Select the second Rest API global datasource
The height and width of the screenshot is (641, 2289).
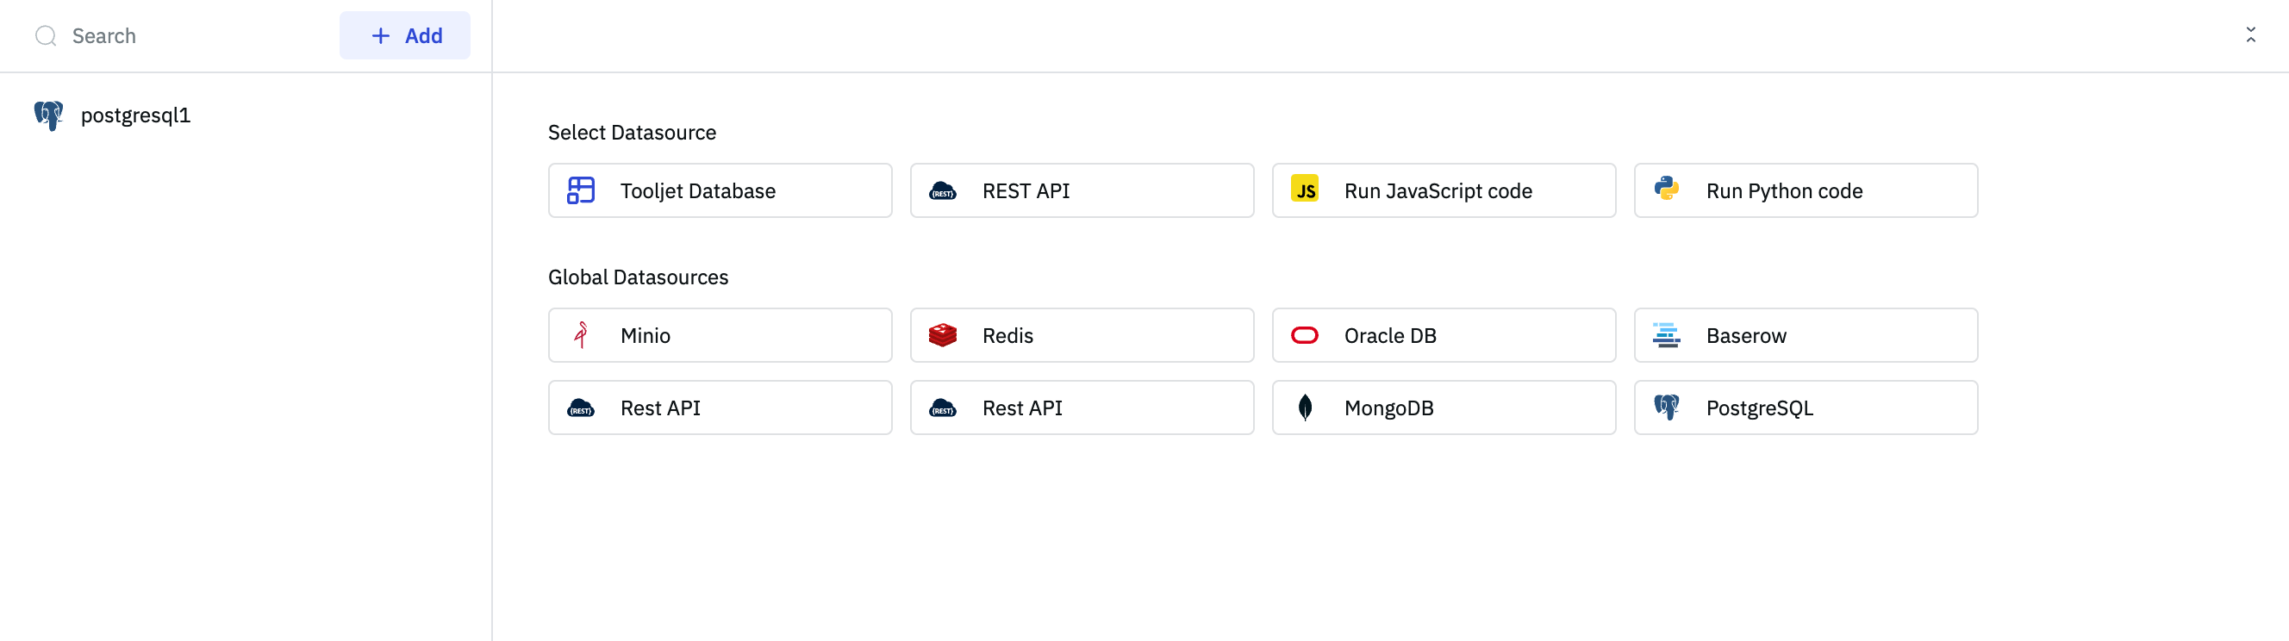pyautogui.click(x=1082, y=408)
